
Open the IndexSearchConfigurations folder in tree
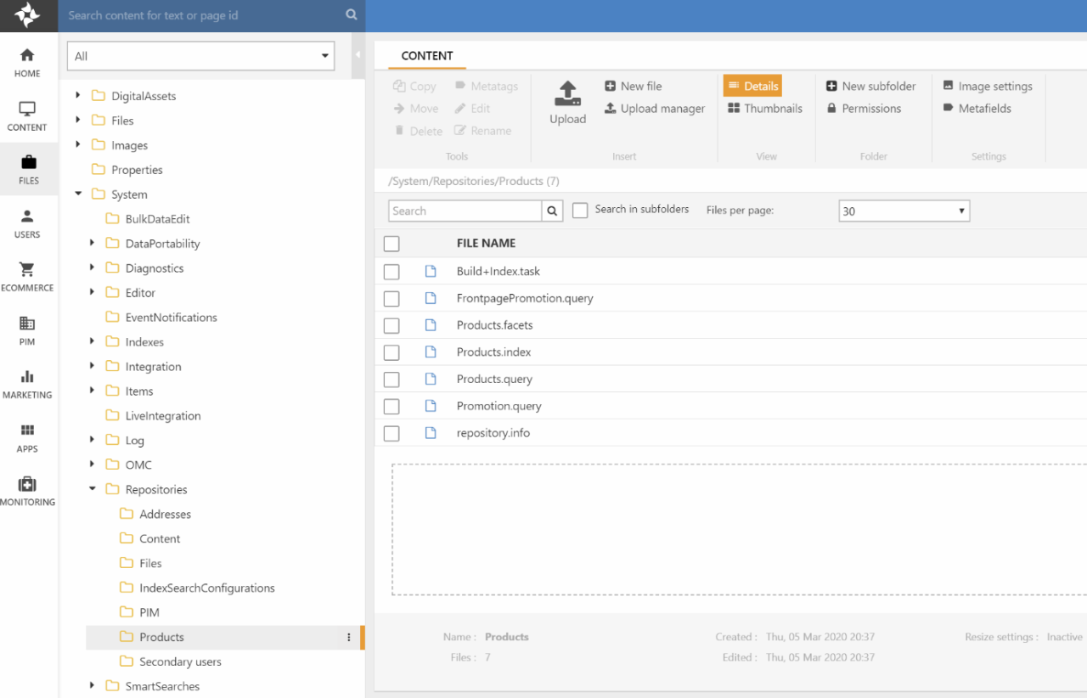tap(206, 588)
